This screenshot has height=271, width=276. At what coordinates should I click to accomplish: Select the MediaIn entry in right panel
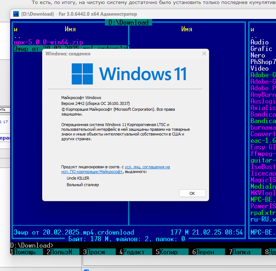tap(263, 186)
